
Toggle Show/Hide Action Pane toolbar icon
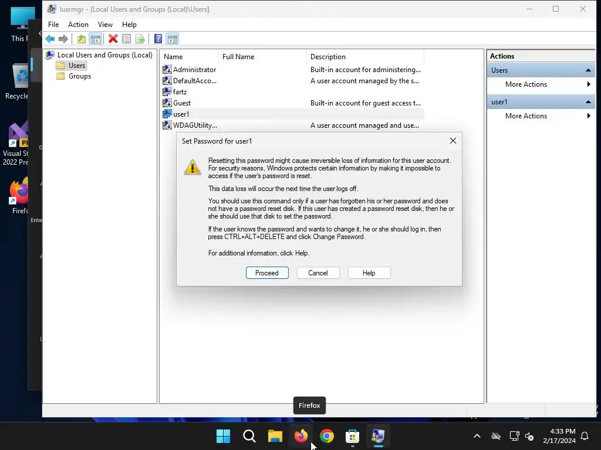coord(173,39)
